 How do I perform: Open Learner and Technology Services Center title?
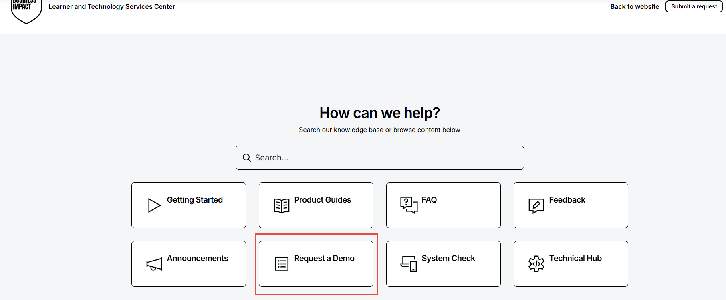112,6
